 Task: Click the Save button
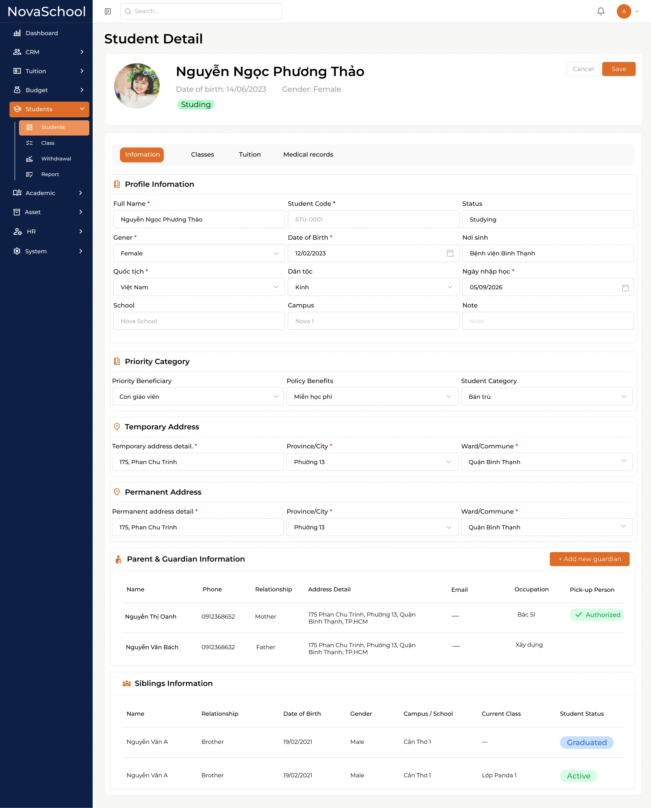(x=619, y=69)
